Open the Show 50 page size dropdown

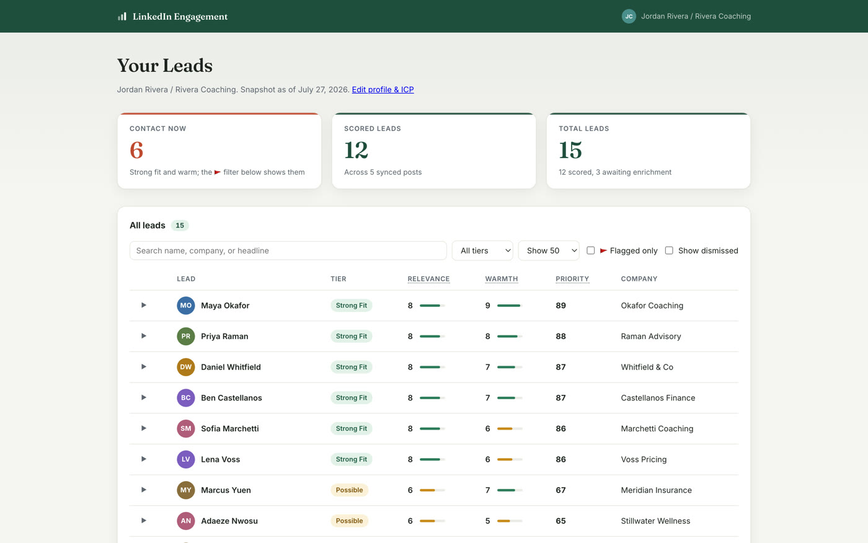pyautogui.click(x=549, y=250)
